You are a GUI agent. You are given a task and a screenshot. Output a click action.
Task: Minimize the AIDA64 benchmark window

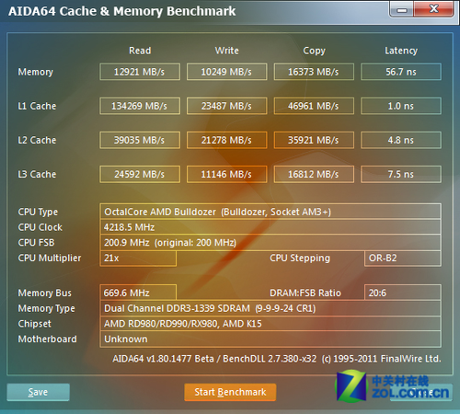(x=402, y=9)
